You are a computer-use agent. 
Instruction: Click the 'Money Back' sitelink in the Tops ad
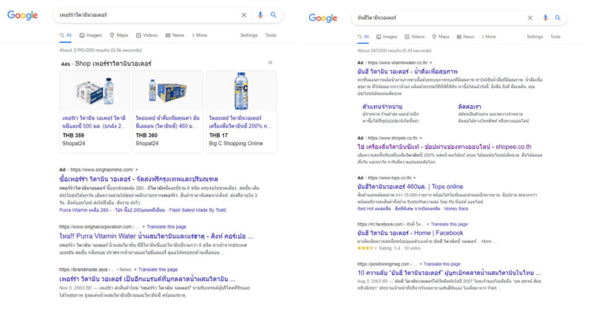pos(456,209)
